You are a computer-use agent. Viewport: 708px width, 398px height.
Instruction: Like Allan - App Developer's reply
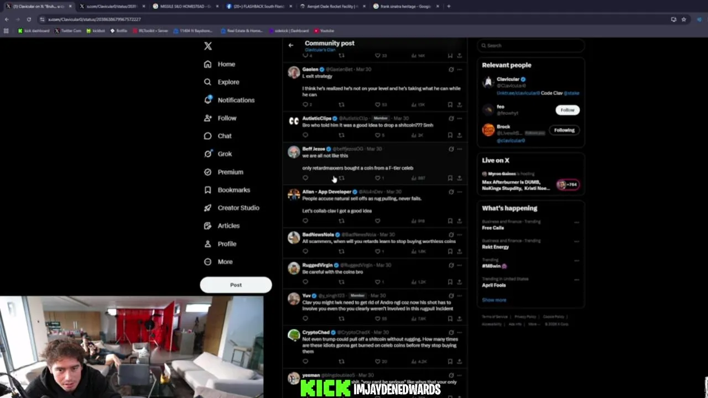[x=378, y=221]
